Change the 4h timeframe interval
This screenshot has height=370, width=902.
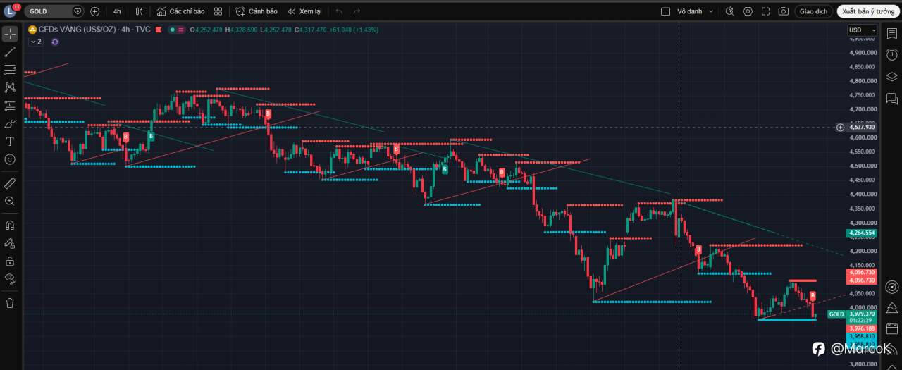click(117, 11)
